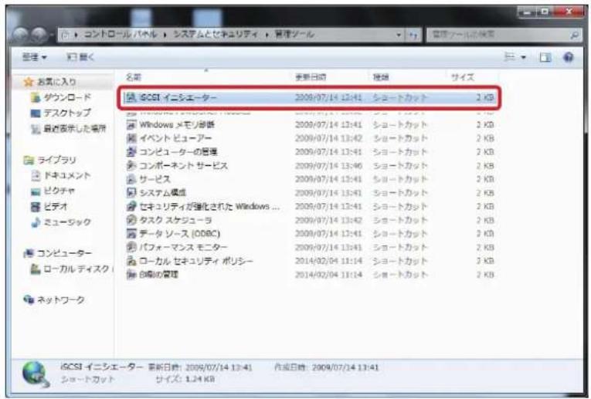Click the イベント ビューアー file icon
This screenshot has height=399, width=591.
131,138
